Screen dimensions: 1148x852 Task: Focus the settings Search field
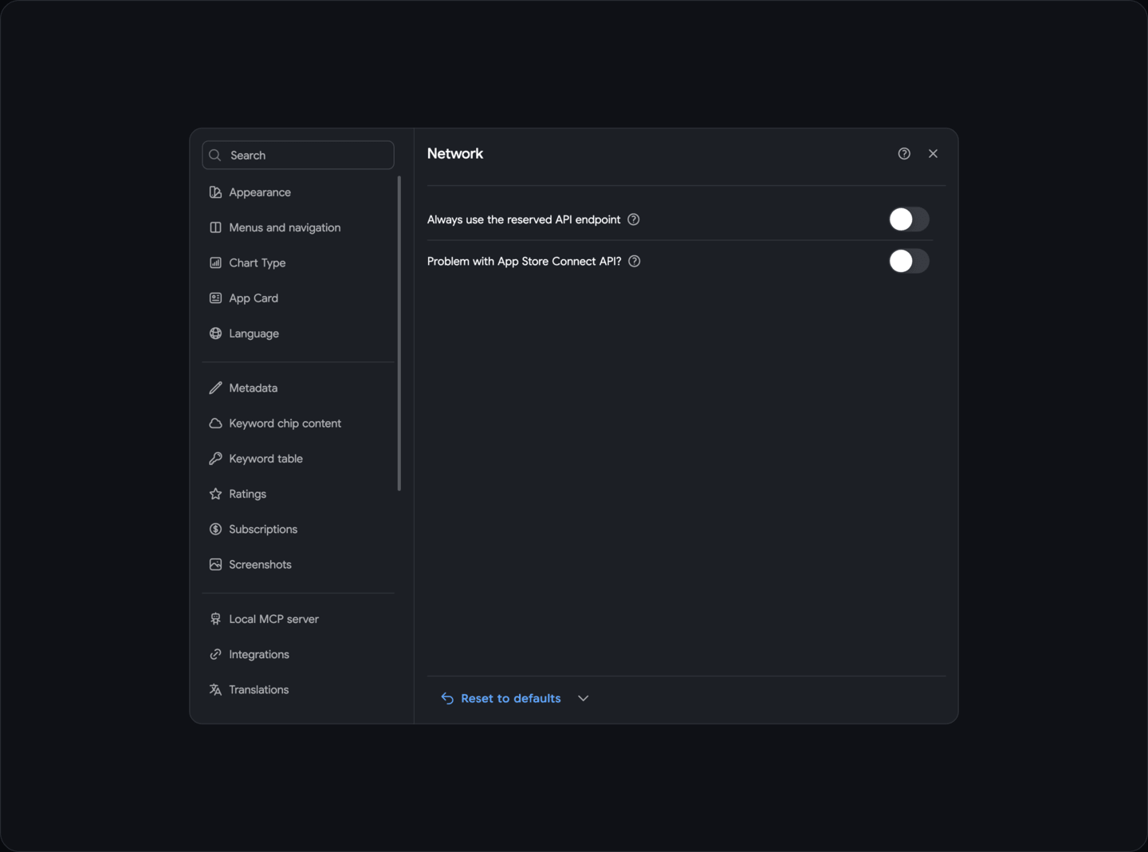pos(298,155)
